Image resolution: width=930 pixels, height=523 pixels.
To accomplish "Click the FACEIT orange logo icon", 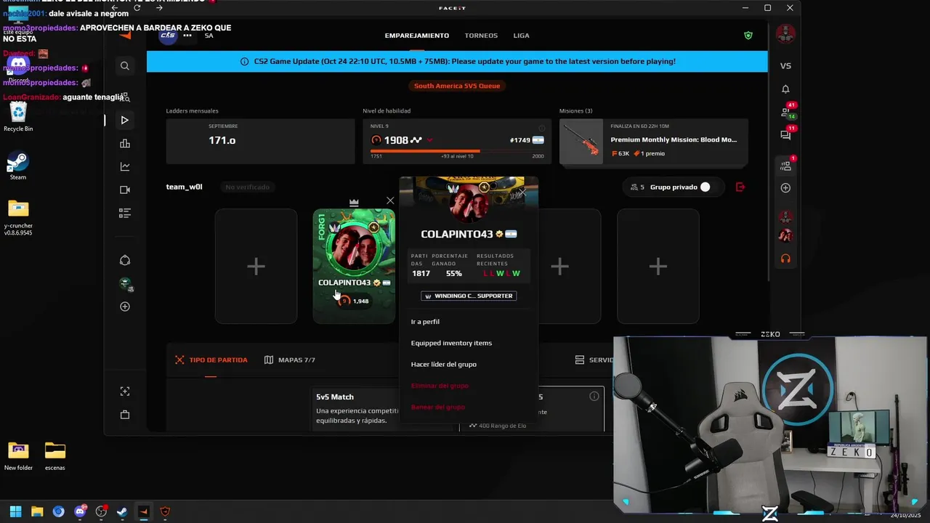I will coord(125,36).
